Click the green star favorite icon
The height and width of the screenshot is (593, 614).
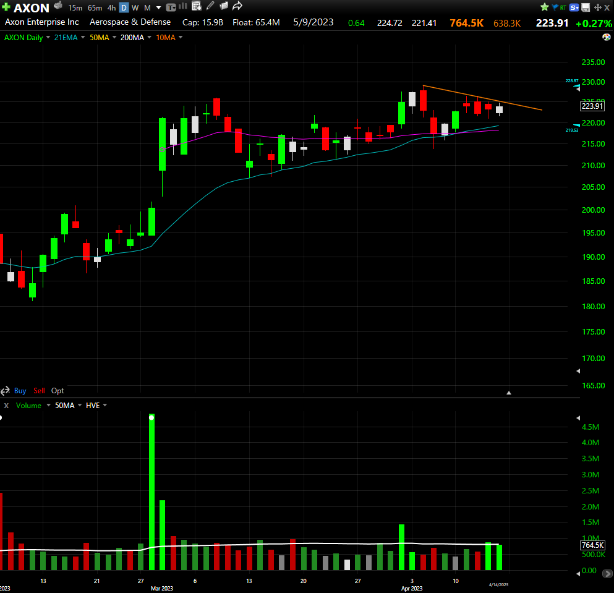(x=544, y=7)
